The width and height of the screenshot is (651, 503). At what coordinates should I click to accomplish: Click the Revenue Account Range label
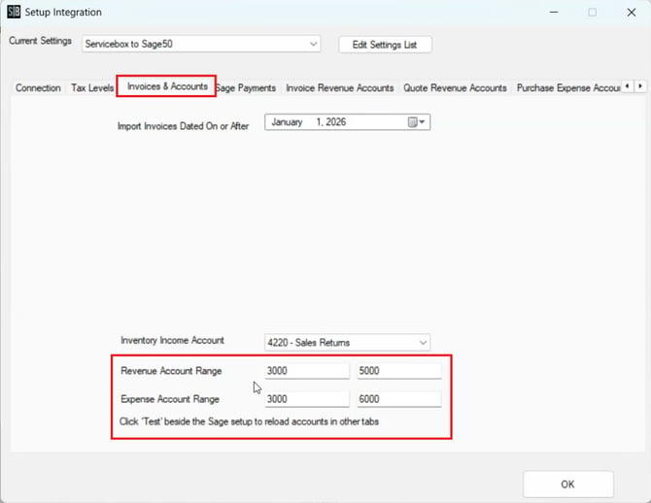pyautogui.click(x=171, y=371)
